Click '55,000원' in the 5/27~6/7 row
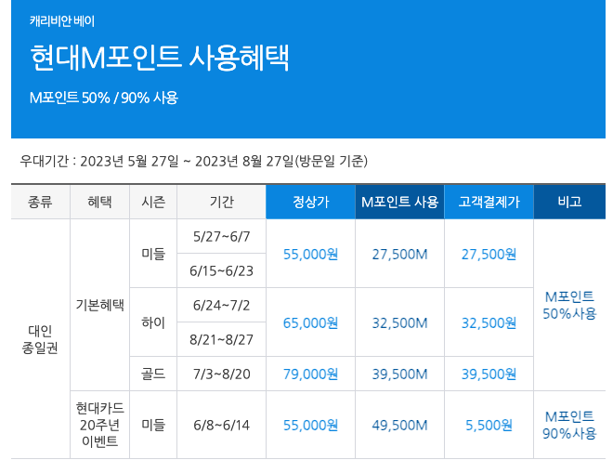 311,255
